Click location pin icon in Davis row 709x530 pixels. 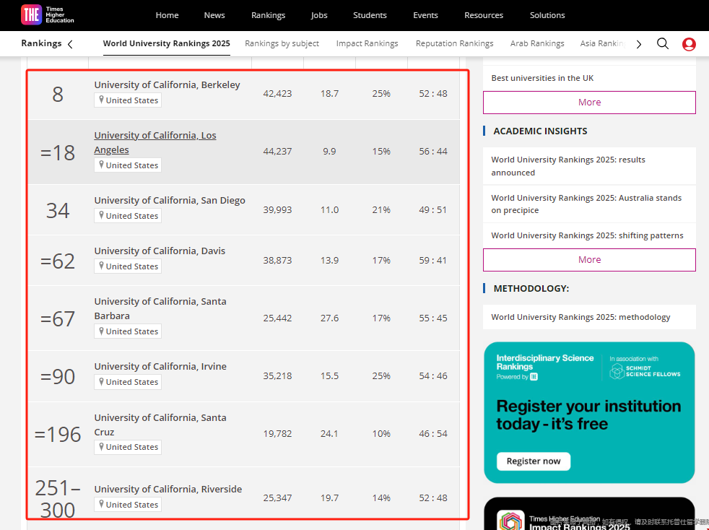coord(101,266)
